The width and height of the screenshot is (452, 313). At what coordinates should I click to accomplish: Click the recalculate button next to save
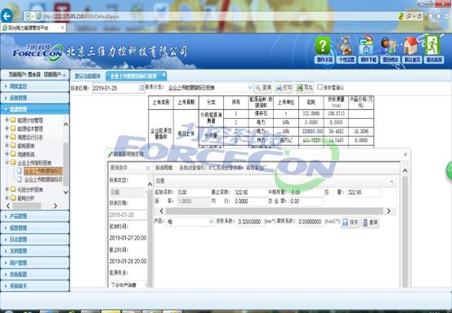370,223
